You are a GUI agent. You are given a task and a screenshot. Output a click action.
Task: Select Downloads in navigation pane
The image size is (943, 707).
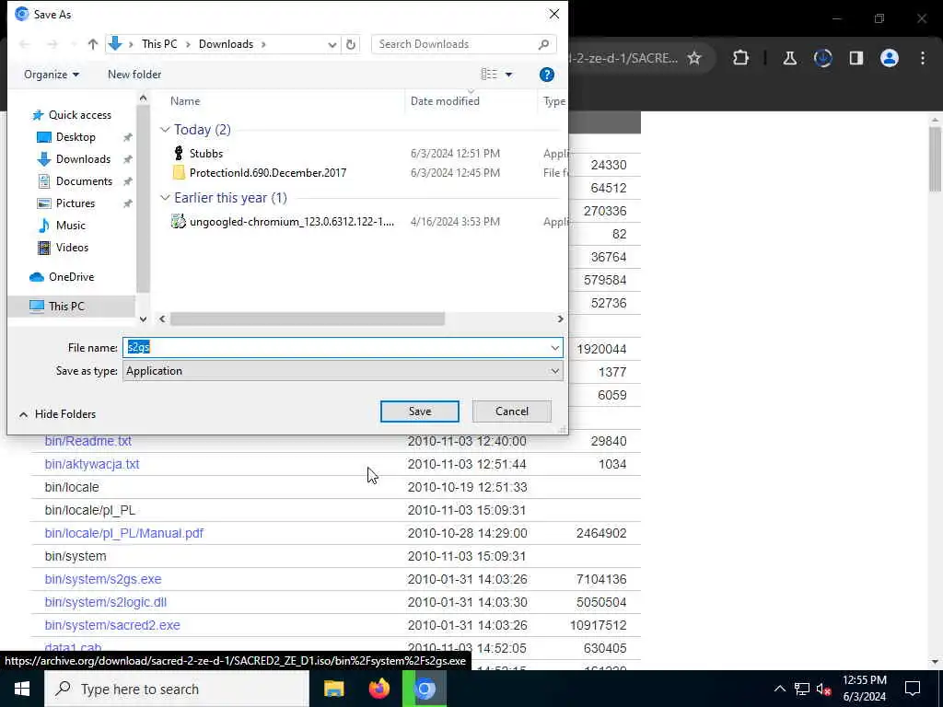tap(83, 159)
